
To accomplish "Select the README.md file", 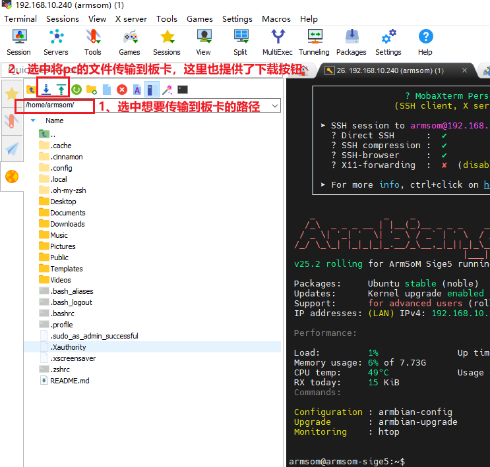I will tap(69, 381).
